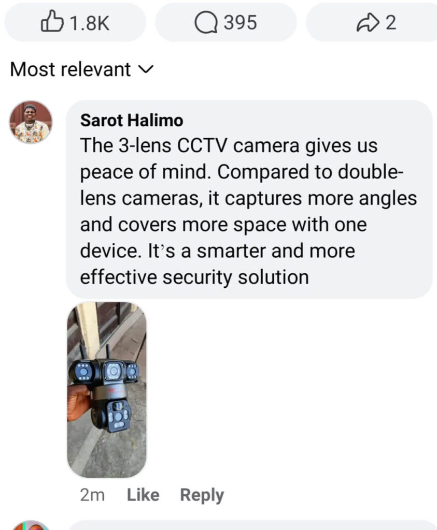Click the 2m comment timestamp
437x530 pixels.
click(x=92, y=495)
